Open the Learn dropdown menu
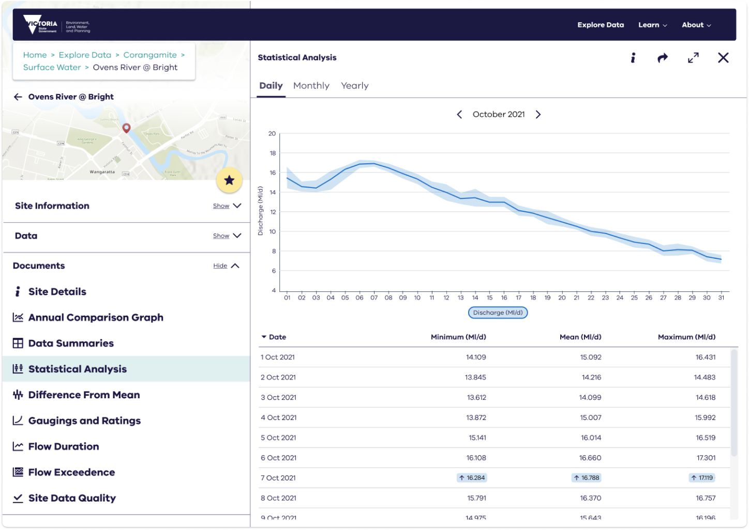This screenshot has width=749, height=530. click(652, 25)
